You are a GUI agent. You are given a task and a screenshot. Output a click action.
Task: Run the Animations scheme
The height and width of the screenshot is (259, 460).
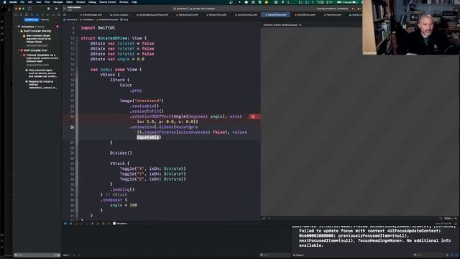click(x=56, y=9)
